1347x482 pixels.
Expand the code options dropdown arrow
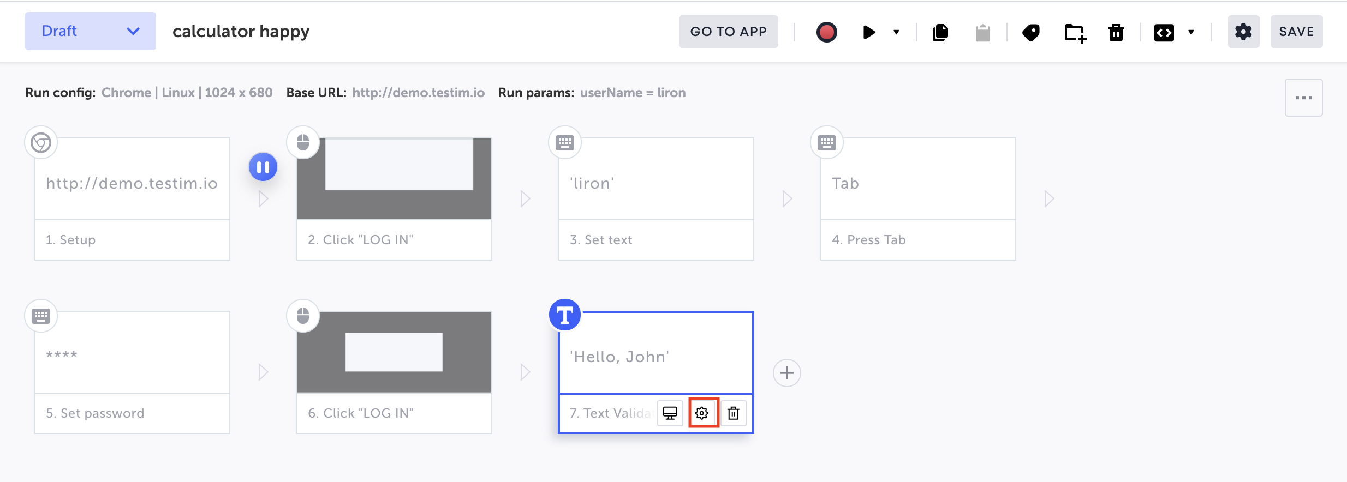click(1191, 32)
